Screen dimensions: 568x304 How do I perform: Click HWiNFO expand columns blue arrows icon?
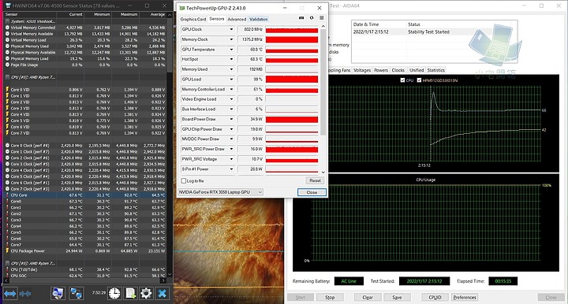click(x=10, y=294)
